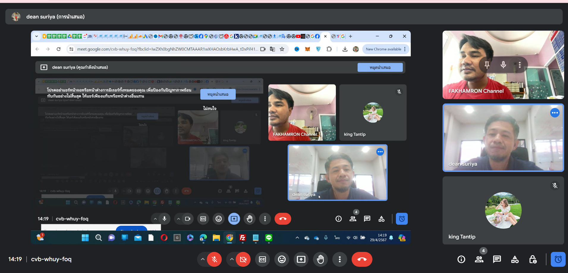The height and width of the screenshot is (273, 568).
Task: Turn on the red disabled camera button
Action: tap(243, 259)
